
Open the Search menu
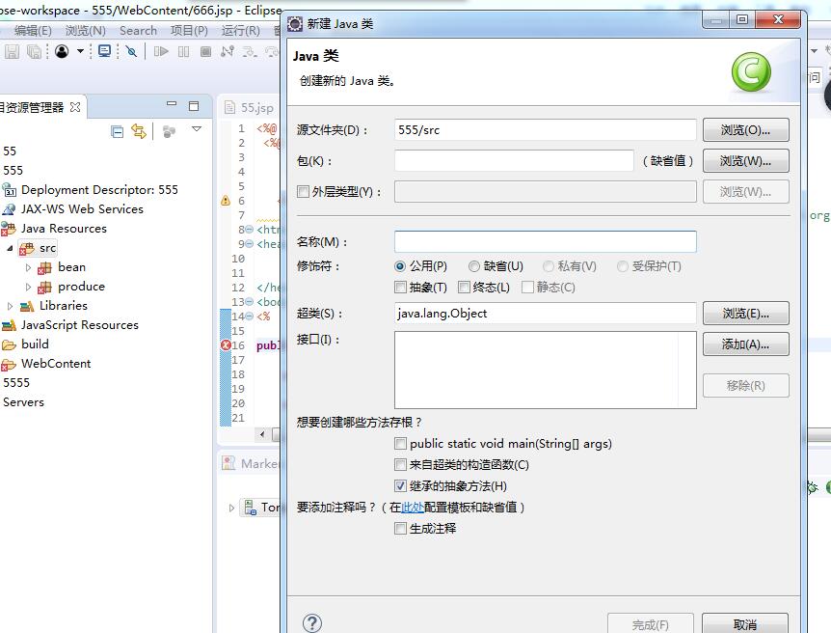click(138, 31)
